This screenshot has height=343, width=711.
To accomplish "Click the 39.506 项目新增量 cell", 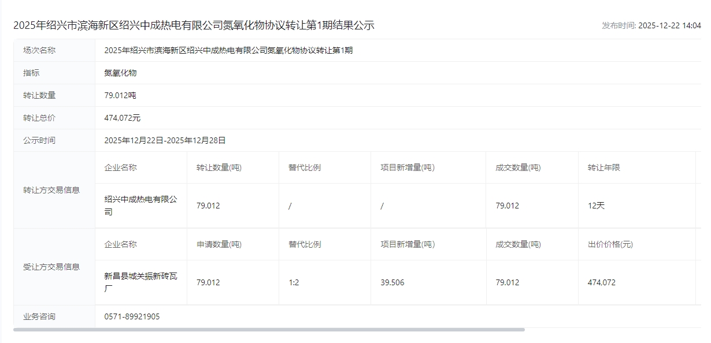I will [392, 282].
